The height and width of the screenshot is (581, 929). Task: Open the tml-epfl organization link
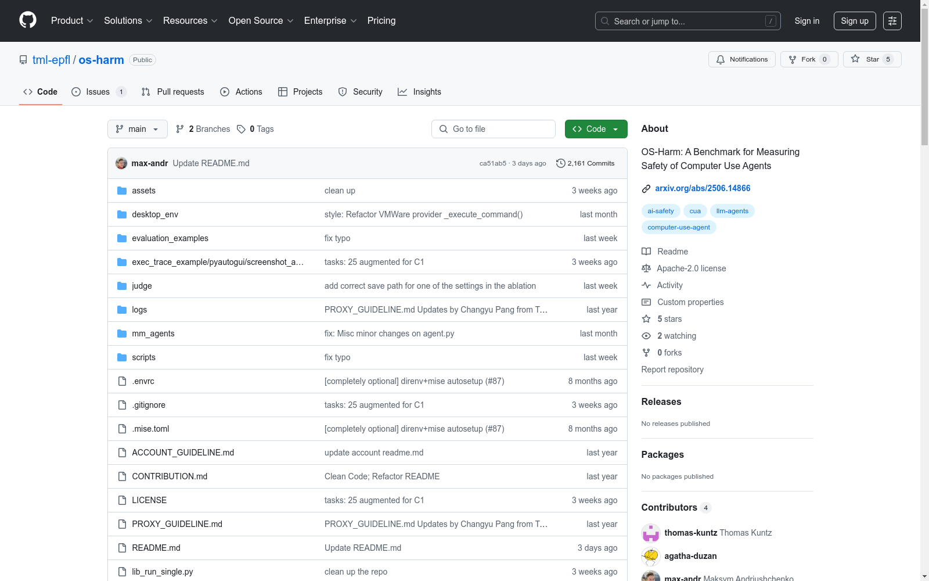pos(51,60)
